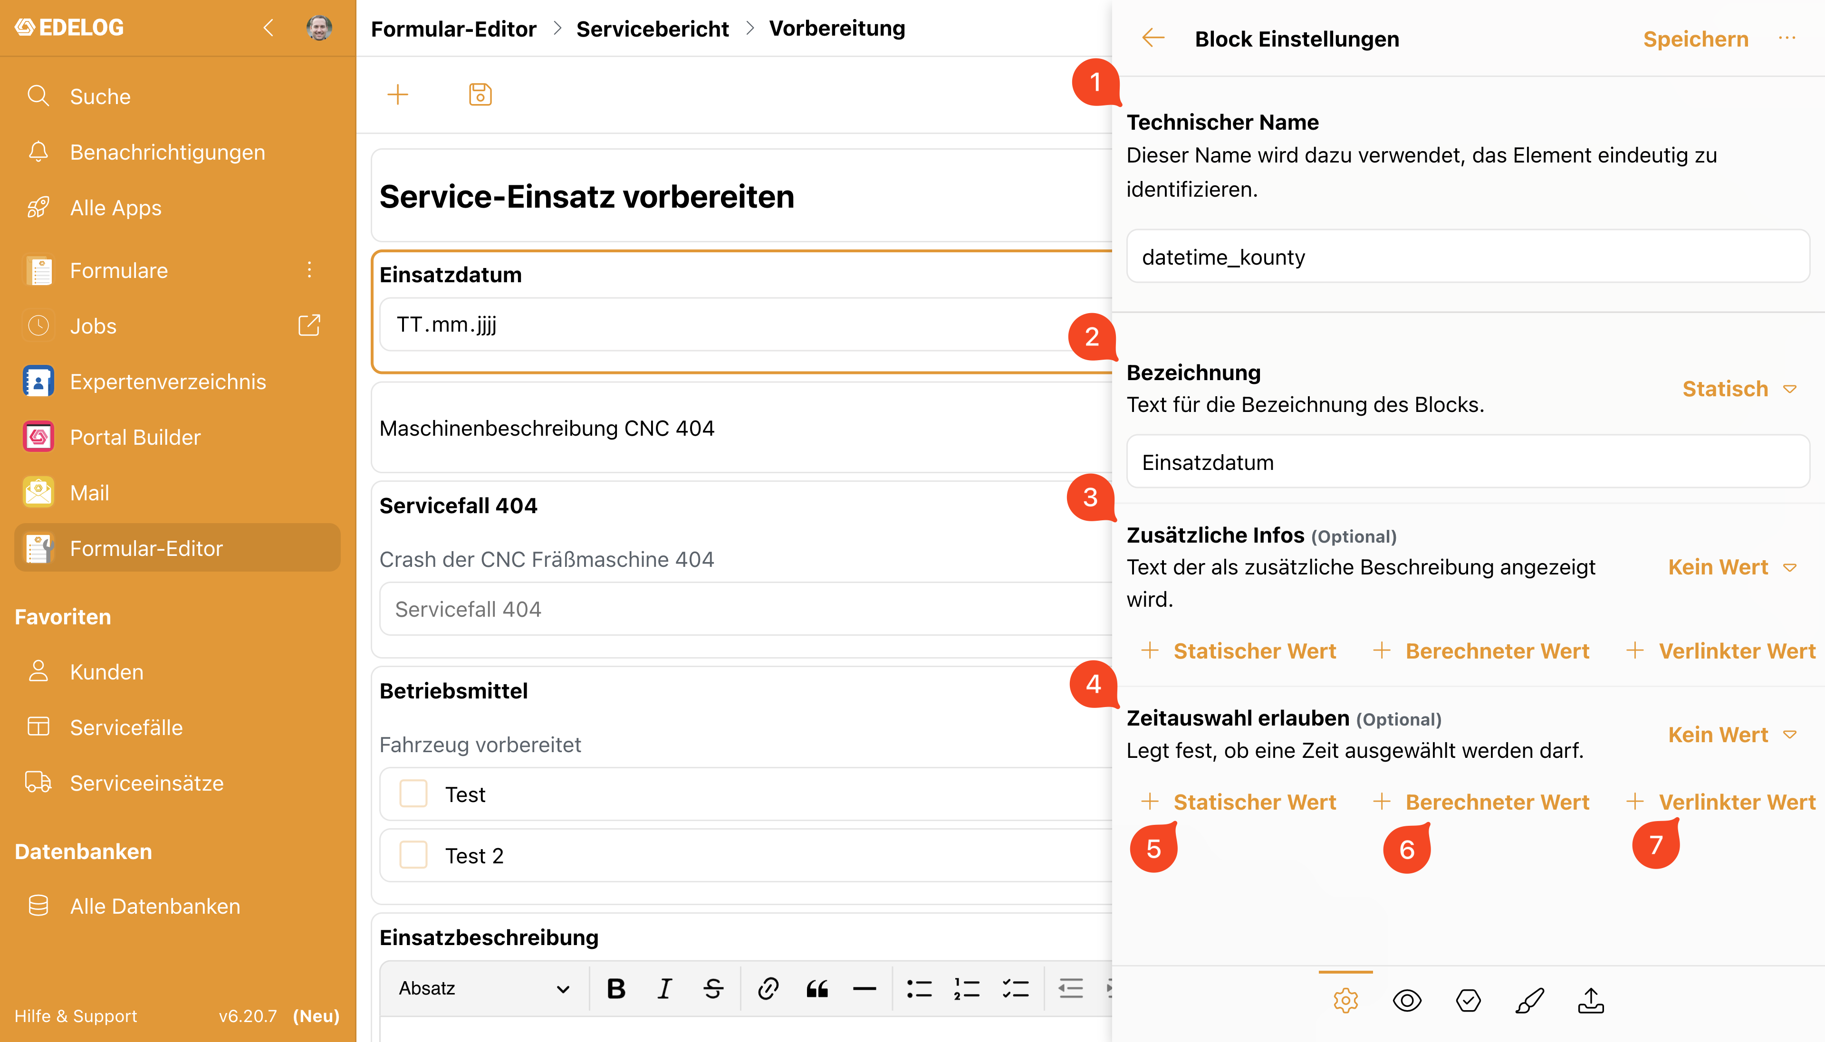Add Berechneter Wert under Zusätzliche Infos
This screenshot has width=1825, height=1042.
coord(1481,650)
